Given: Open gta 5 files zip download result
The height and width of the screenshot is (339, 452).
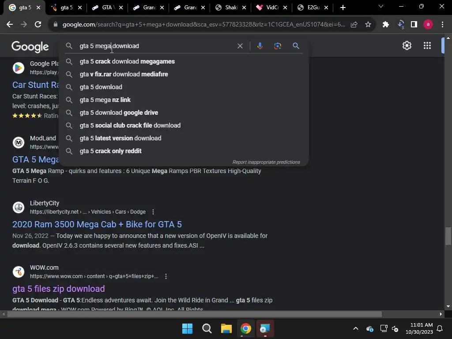Looking at the screenshot, I should tap(59, 289).
